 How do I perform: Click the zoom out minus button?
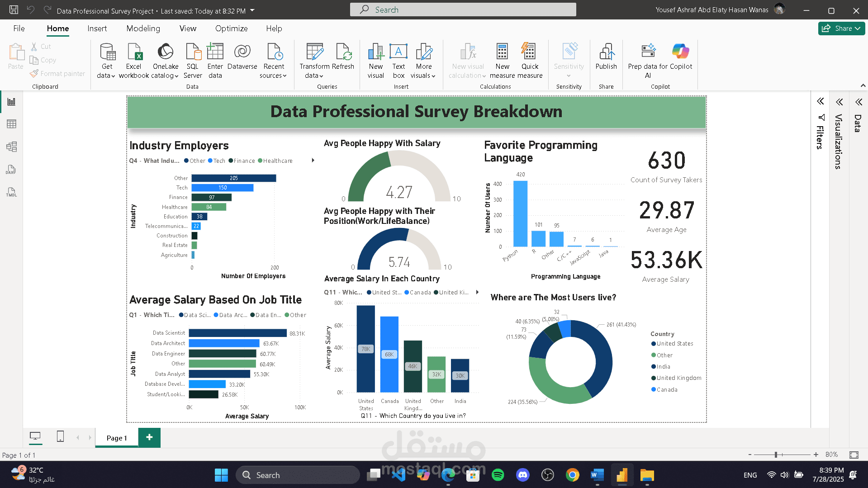[x=749, y=455]
